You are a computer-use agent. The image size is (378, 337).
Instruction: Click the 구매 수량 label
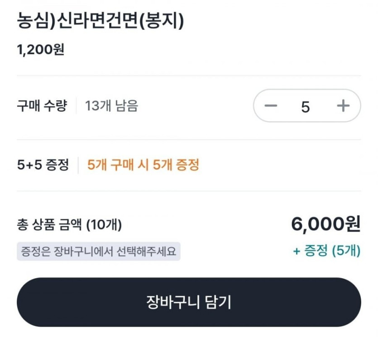click(x=42, y=106)
